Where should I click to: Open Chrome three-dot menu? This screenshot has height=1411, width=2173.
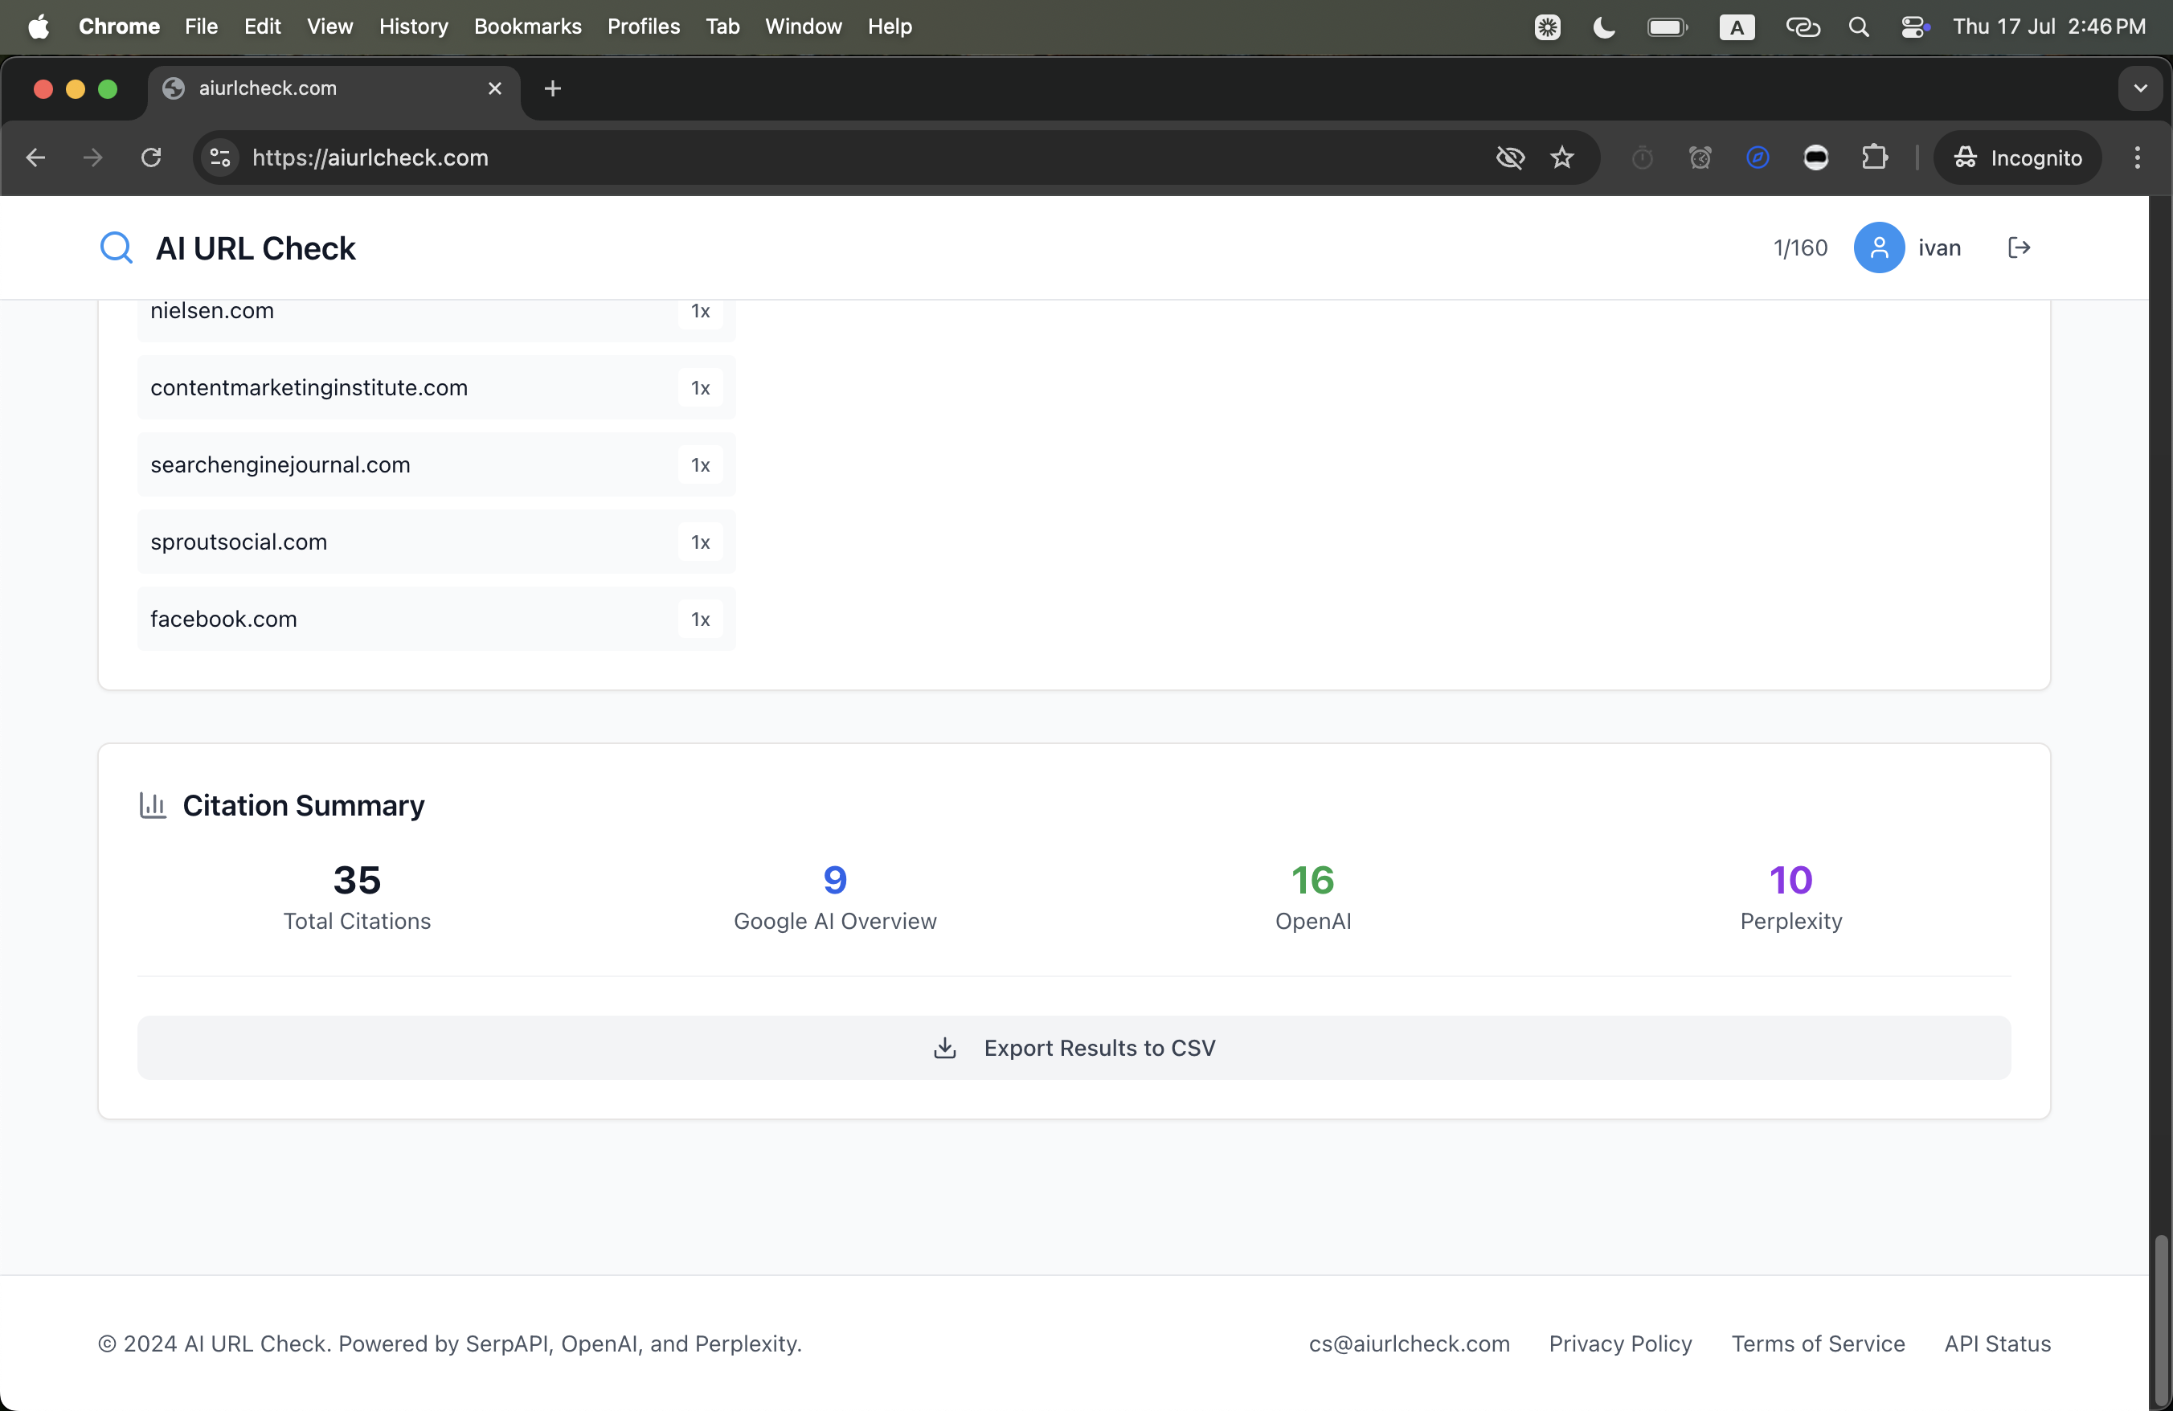[2137, 157]
